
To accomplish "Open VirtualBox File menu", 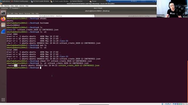I will pyautogui.click(x=2, y=6).
